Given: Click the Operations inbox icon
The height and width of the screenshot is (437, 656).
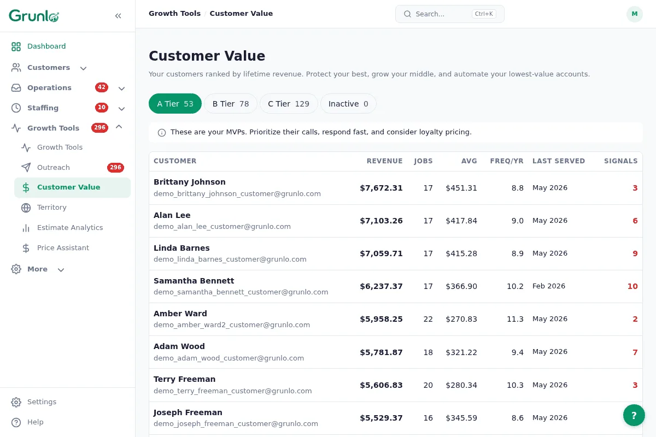Looking at the screenshot, I should 16,88.
